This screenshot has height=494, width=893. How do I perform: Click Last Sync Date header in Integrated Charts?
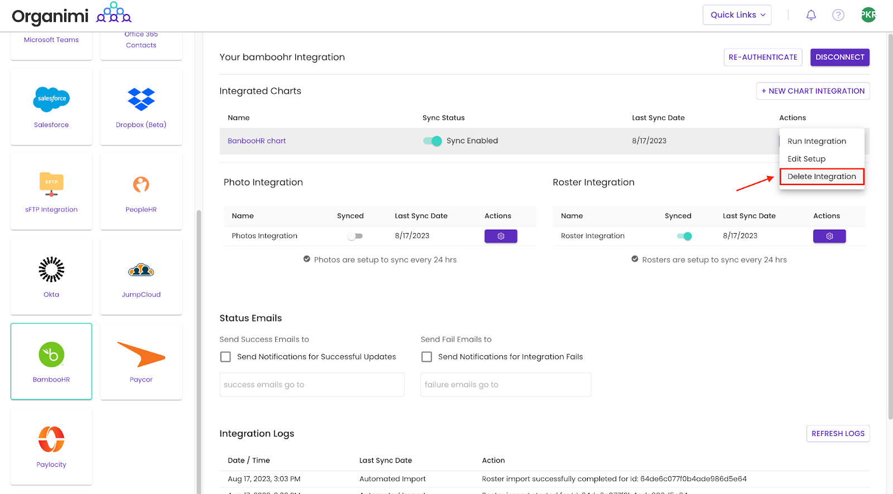coord(658,118)
